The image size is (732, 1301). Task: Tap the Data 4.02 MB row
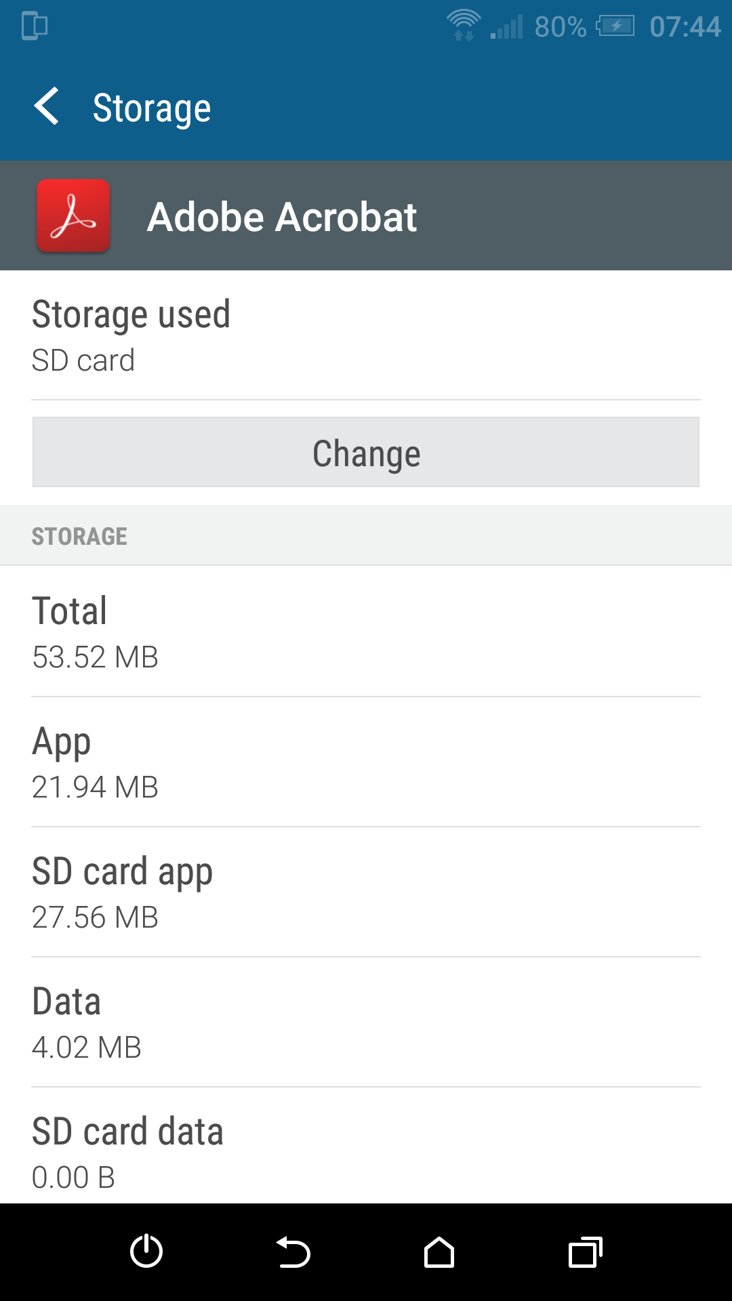coord(366,1023)
